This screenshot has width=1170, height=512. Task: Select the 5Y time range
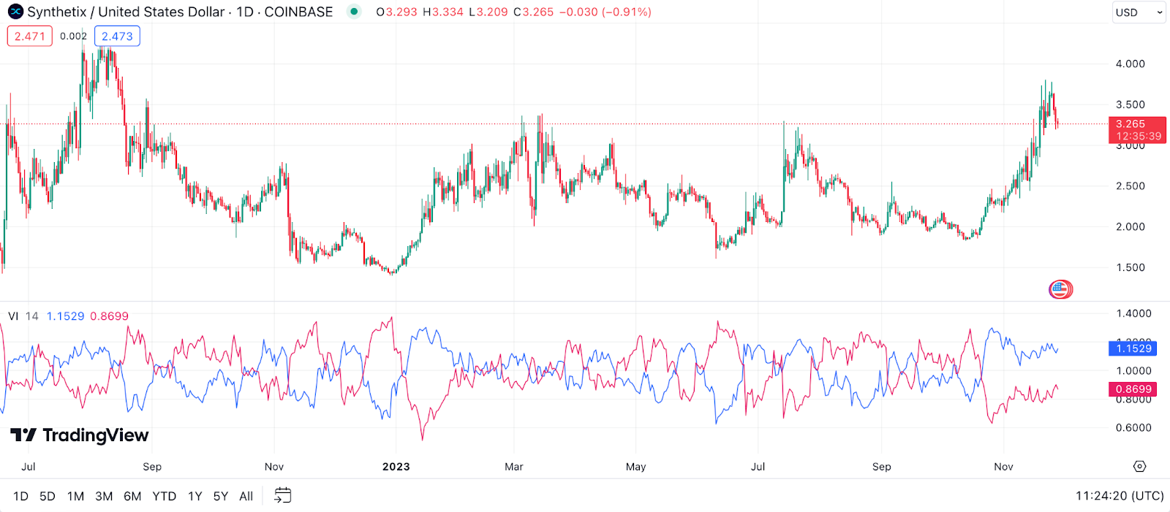click(221, 496)
